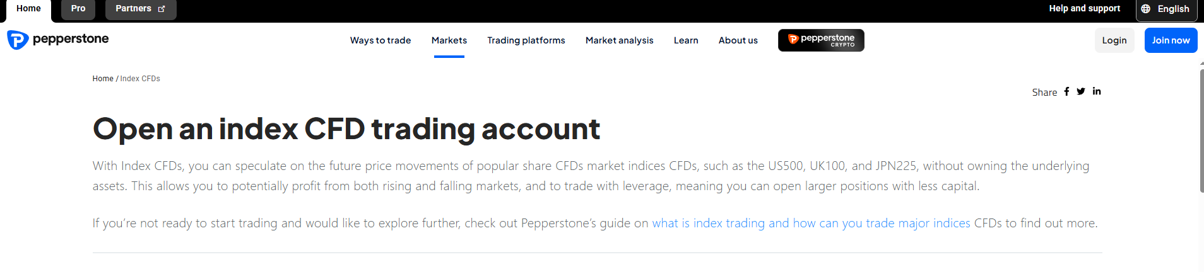1204x272 pixels.
Task: Click the Partners external link icon
Action: click(162, 9)
